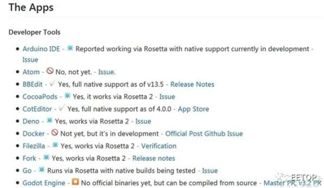
Task: Open Filezilla Verification link
Action: click(159, 146)
